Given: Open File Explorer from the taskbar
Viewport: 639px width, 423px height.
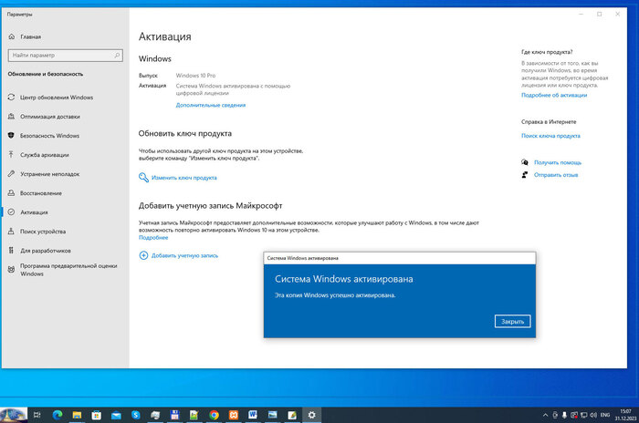Looking at the screenshot, I should 77,415.
